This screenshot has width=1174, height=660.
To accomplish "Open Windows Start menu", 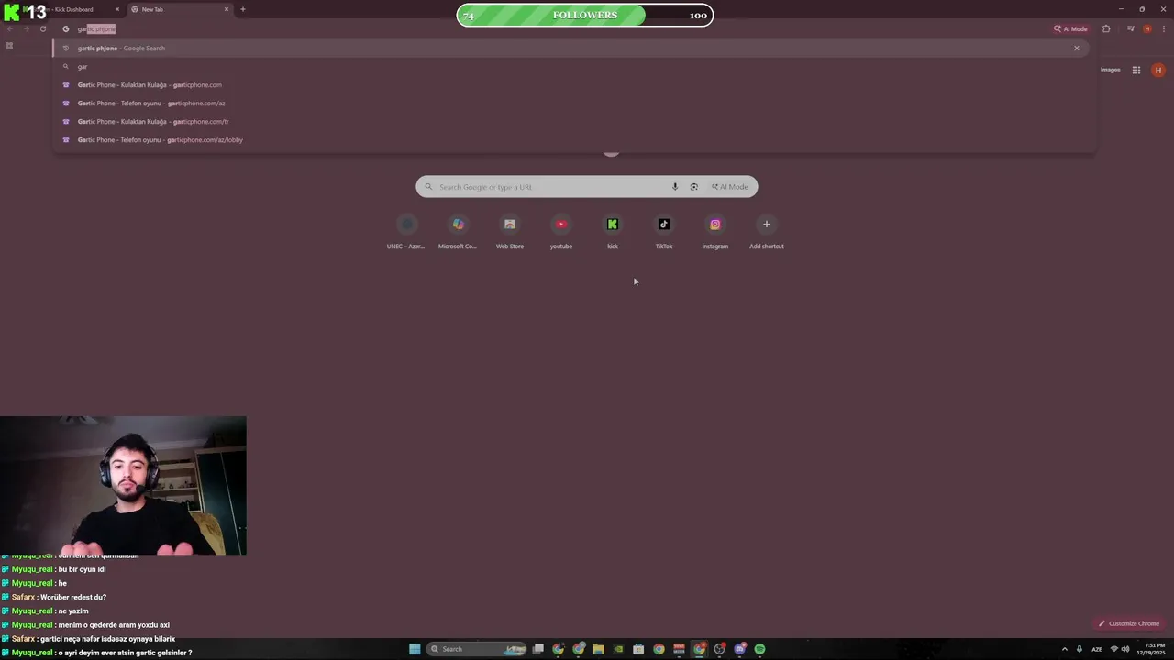I will [415, 649].
